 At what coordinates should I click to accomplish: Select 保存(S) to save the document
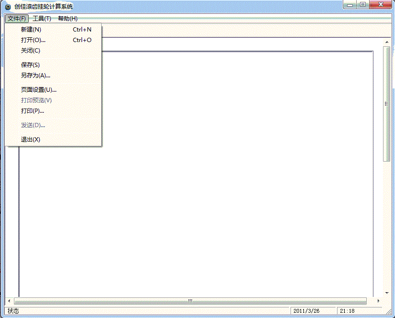[30, 65]
